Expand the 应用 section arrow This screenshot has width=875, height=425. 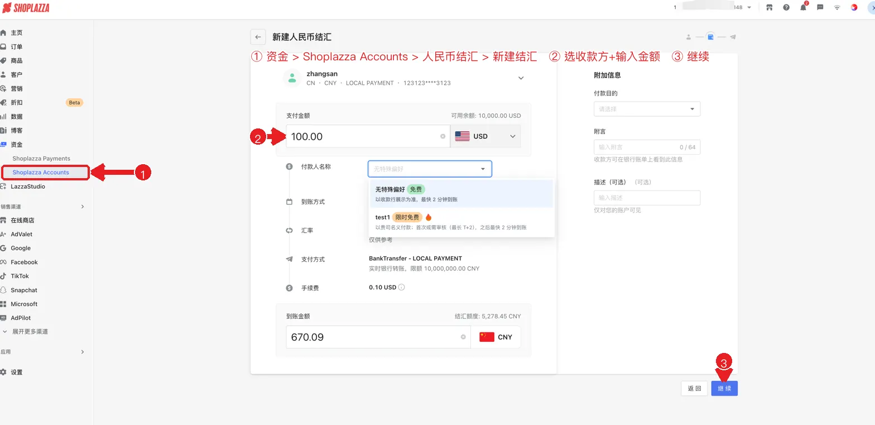click(83, 352)
